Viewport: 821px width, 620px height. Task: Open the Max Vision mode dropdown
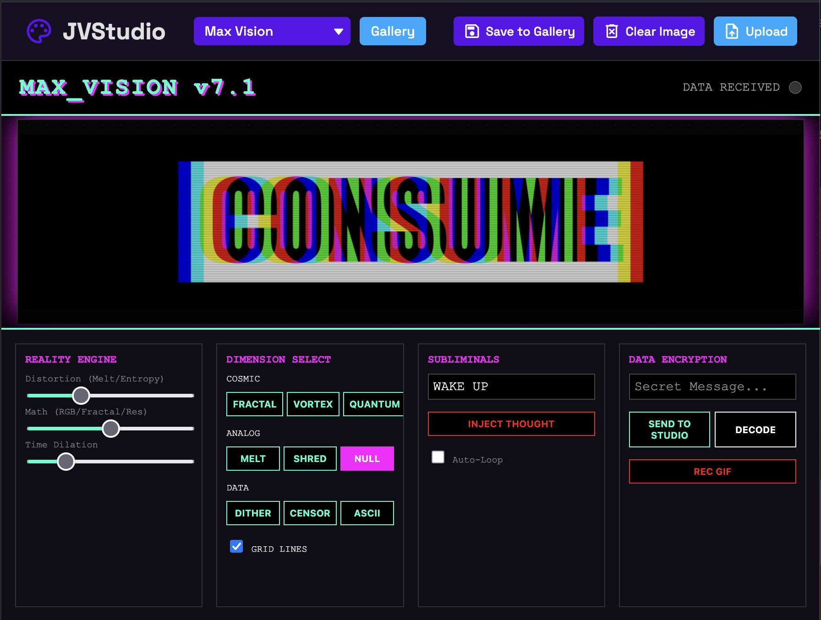click(272, 31)
